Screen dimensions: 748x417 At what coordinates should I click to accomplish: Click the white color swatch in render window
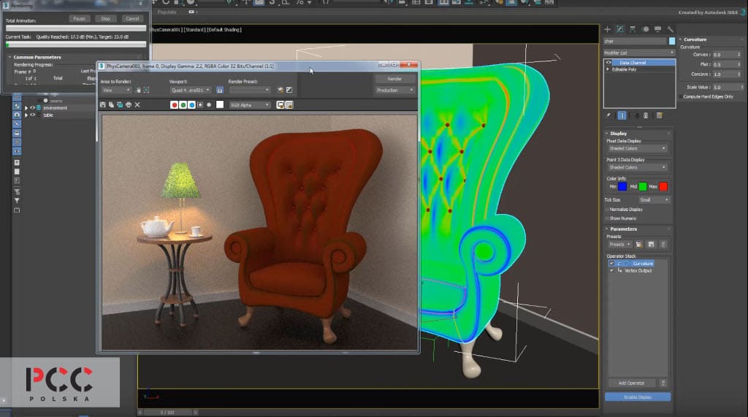220,105
